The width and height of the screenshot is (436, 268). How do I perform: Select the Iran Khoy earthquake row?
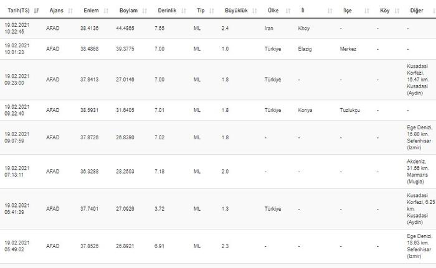218,29
